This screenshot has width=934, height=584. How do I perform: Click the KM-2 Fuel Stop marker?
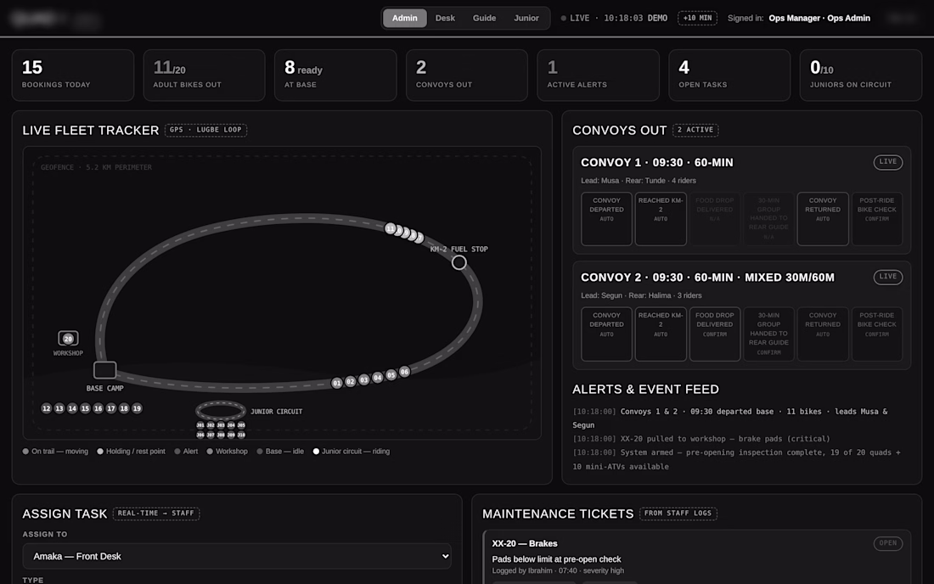(459, 262)
